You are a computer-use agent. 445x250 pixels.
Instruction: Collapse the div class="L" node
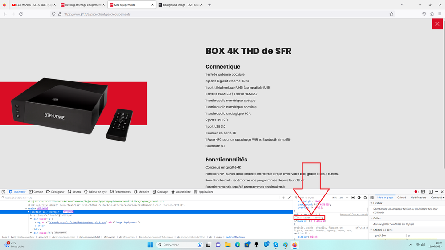click(31, 219)
